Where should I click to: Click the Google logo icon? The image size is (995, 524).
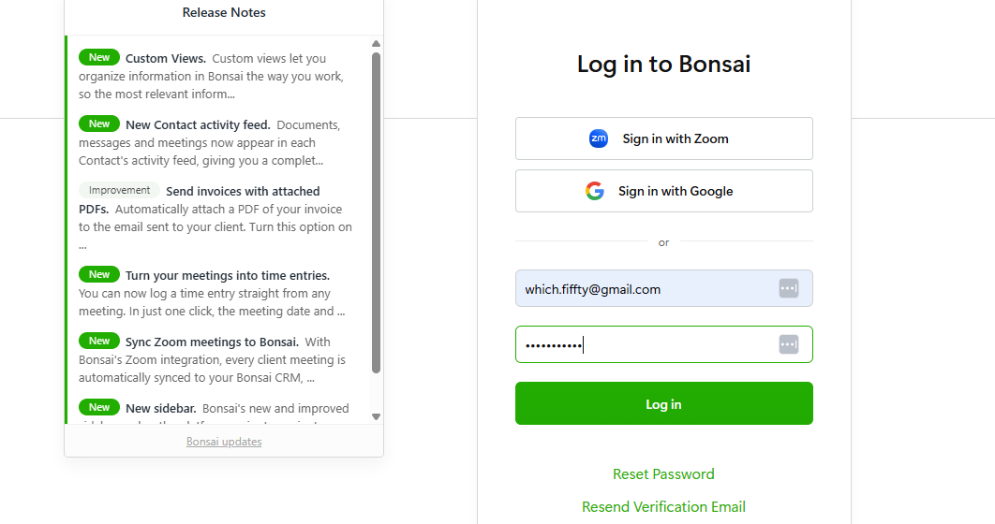[595, 191]
